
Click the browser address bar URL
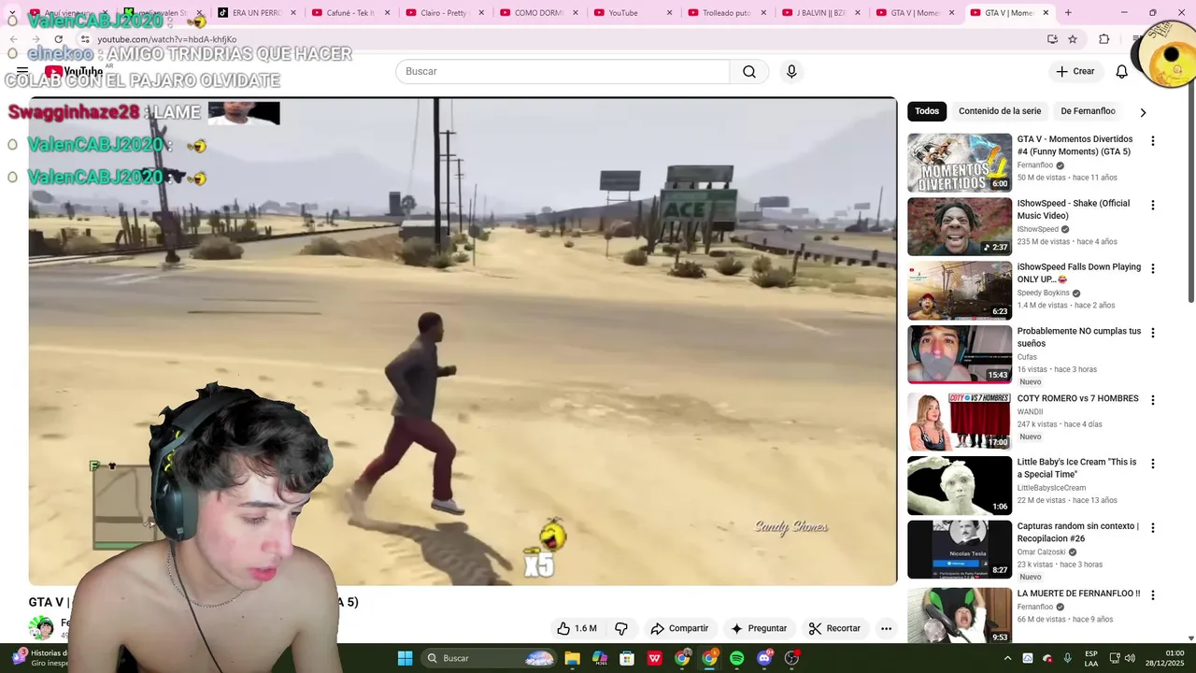coord(167,39)
